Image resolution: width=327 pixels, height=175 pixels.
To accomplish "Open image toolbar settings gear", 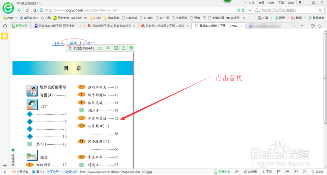I will pos(131,48).
